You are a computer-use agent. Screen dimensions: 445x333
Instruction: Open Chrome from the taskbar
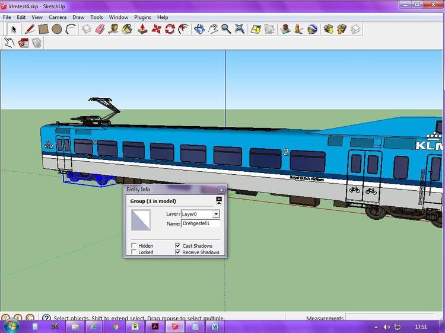click(x=115, y=326)
